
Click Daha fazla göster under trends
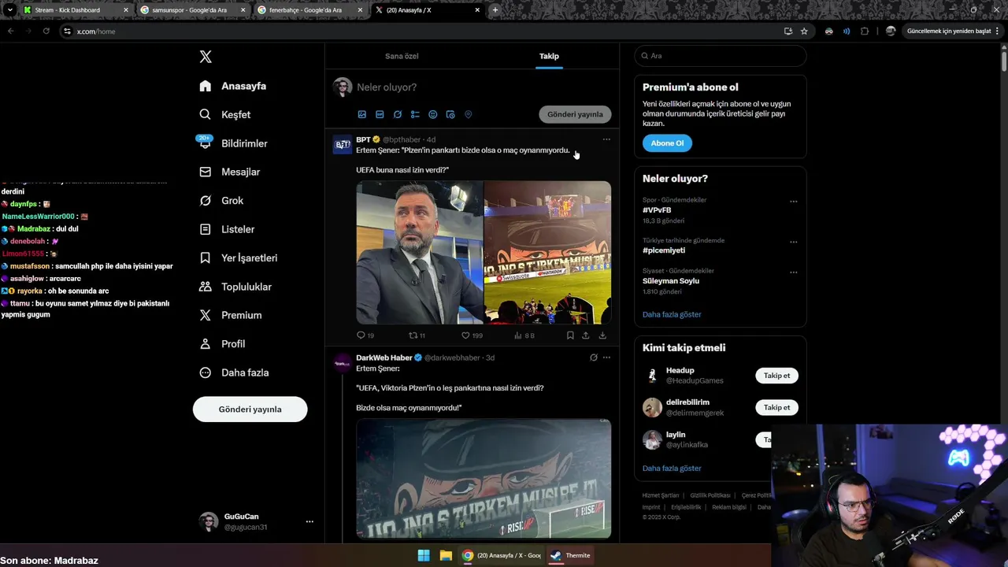(672, 314)
